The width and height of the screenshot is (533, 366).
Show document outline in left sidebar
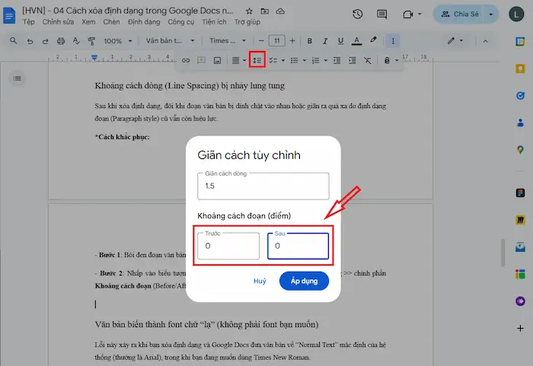point(18,78)
